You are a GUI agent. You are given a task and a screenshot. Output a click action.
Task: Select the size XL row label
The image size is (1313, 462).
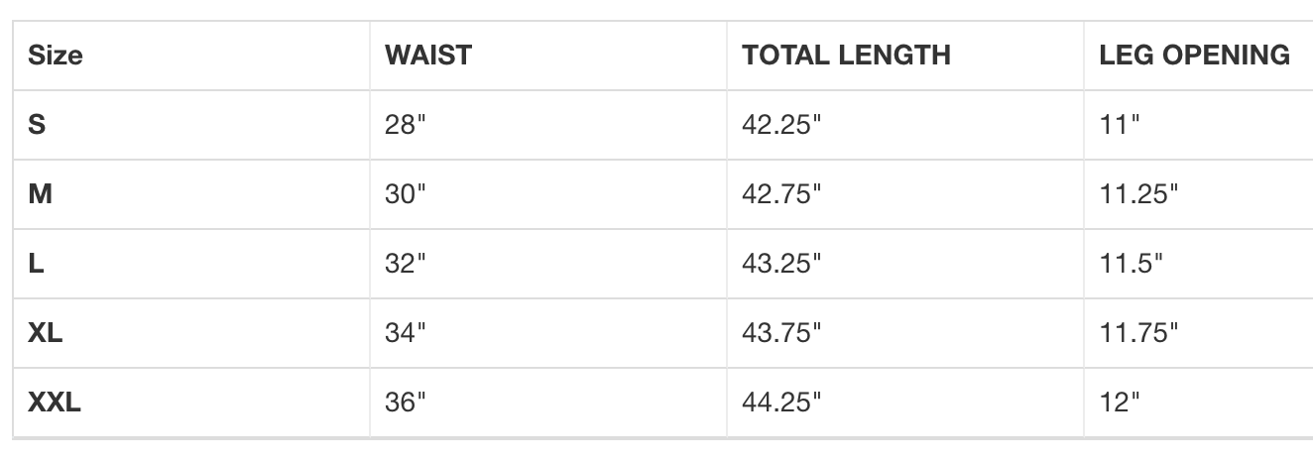46,333
